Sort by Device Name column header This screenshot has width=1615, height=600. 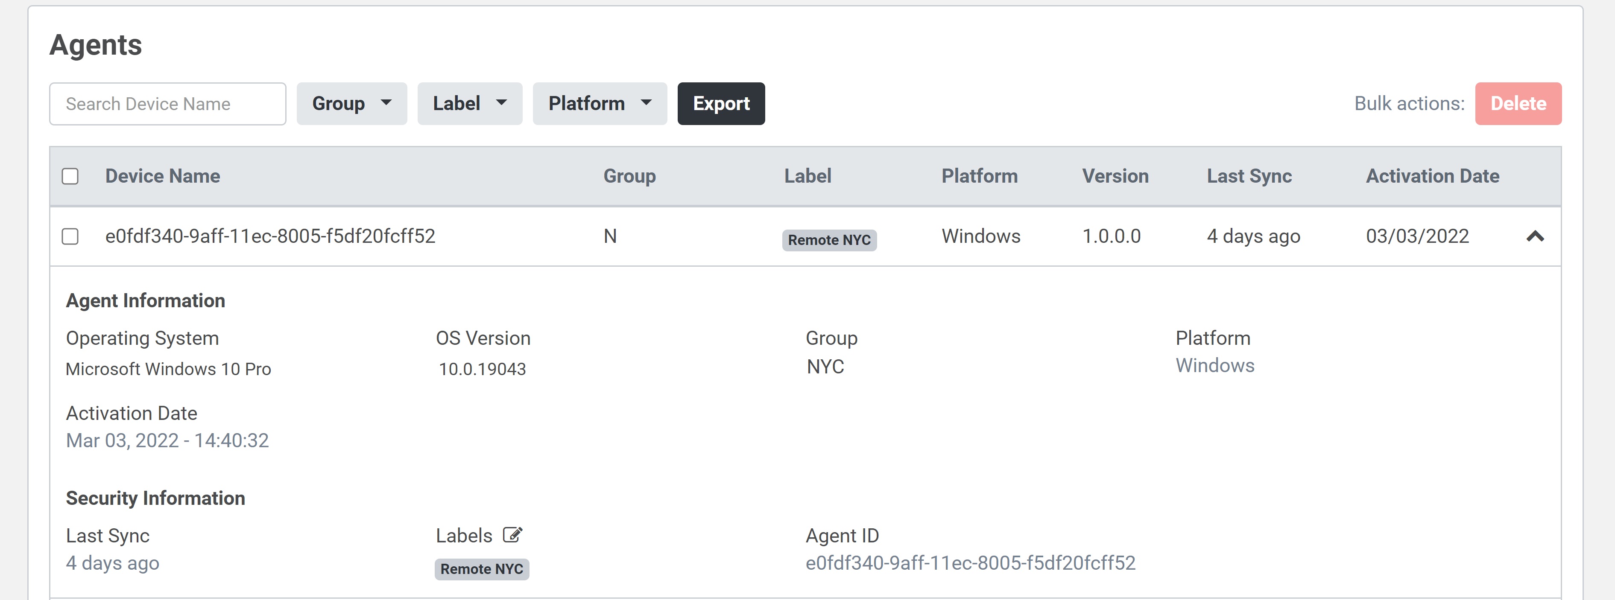[162, 176]
